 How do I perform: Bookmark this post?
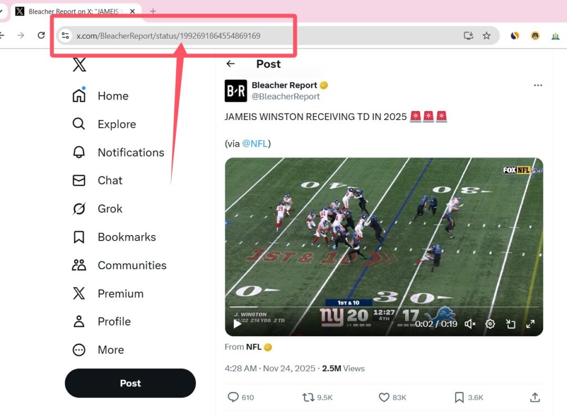coord(459,397)
